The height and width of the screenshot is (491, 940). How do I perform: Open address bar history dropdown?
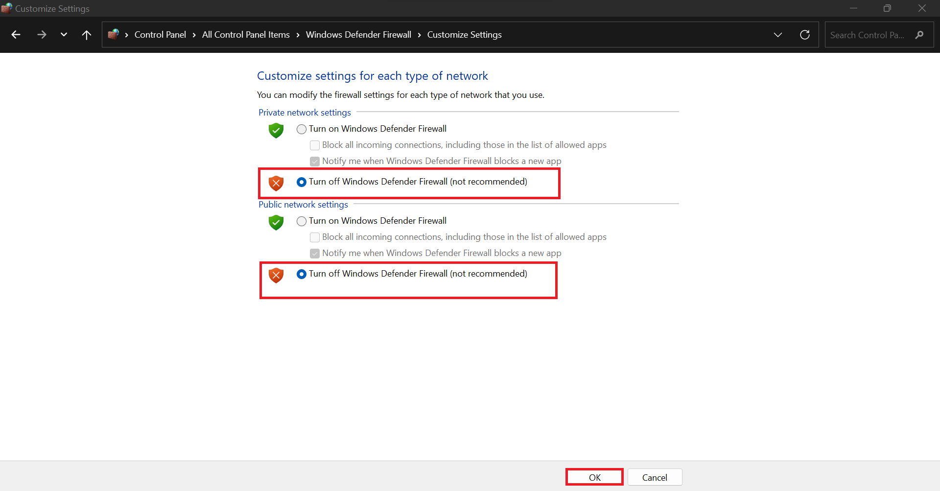[778, 35]
